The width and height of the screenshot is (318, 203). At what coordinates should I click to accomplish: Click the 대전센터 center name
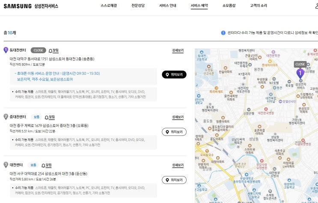[x=16, y=165]
